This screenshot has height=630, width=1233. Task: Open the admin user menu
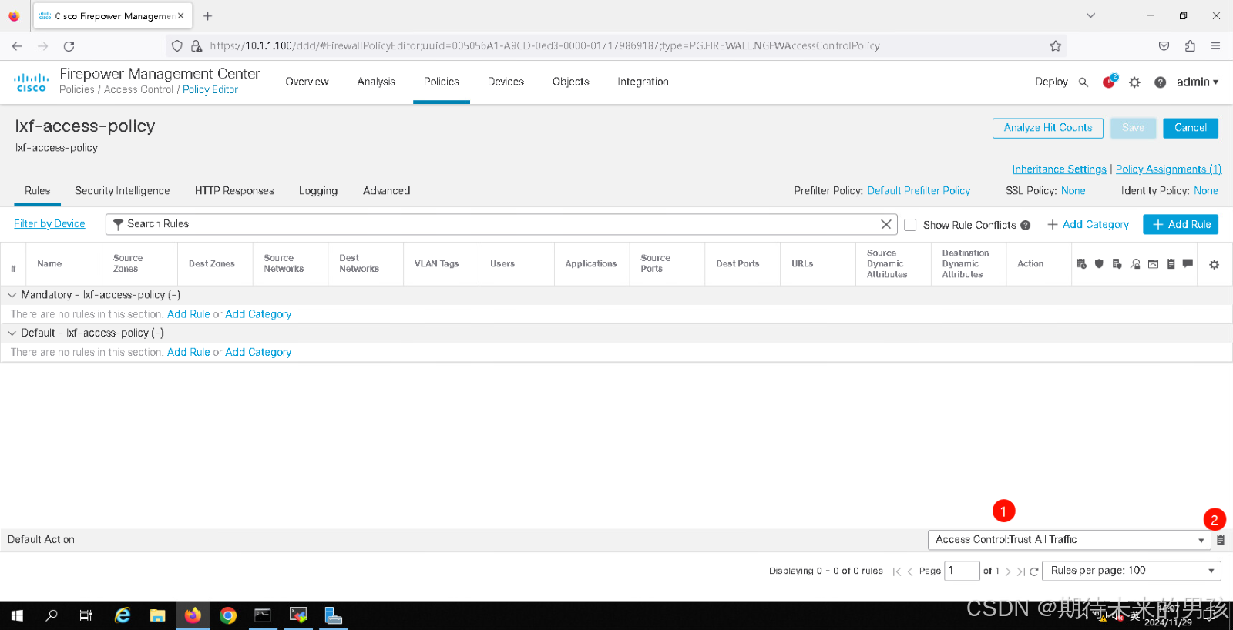(1197, 82)
